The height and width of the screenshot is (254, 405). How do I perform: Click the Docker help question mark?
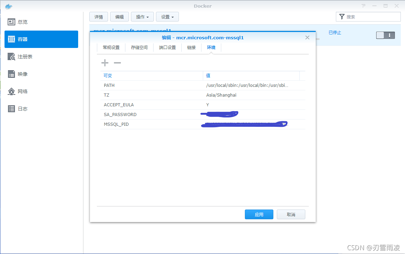(363, 6)
